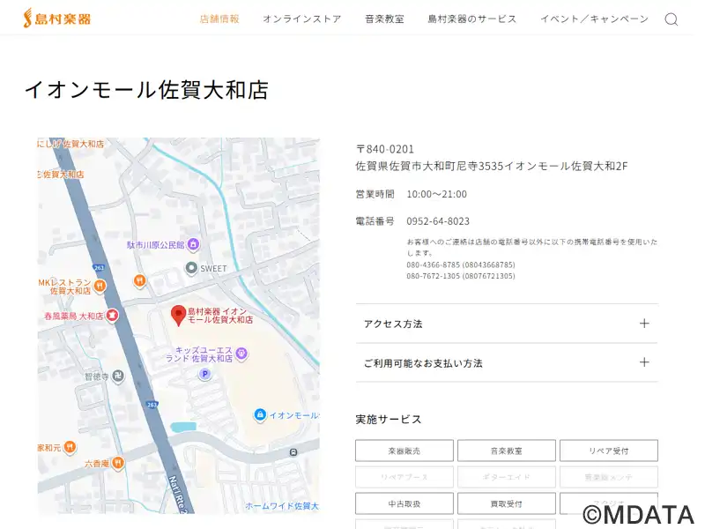Viewport: 705px width, 529px height.
Task: Open the 音楽教室 menu item
Action: click(x=384, y=19)
